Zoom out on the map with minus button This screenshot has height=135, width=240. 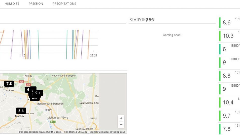(x=121, y=125)
